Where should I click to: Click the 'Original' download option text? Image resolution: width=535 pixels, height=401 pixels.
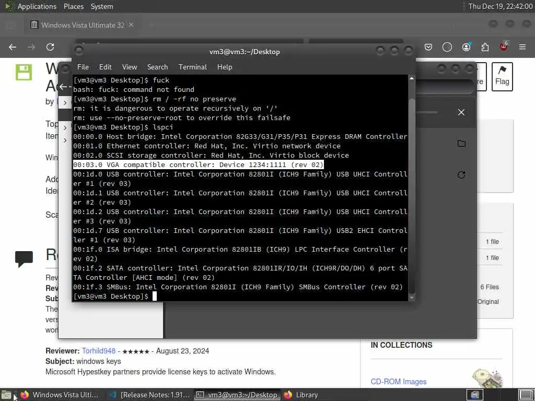coord(488,302)
